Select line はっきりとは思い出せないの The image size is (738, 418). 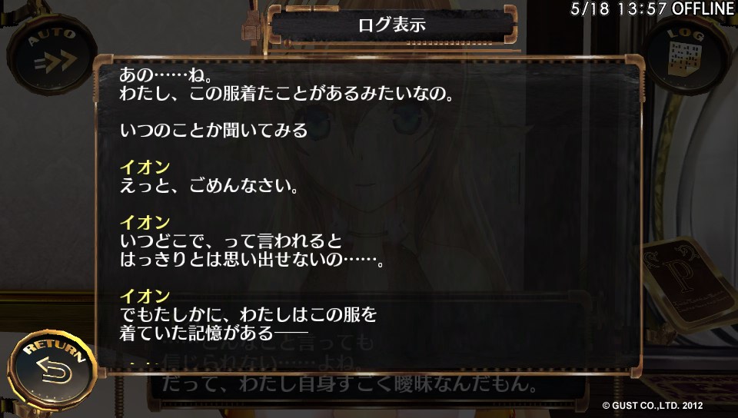252,260
